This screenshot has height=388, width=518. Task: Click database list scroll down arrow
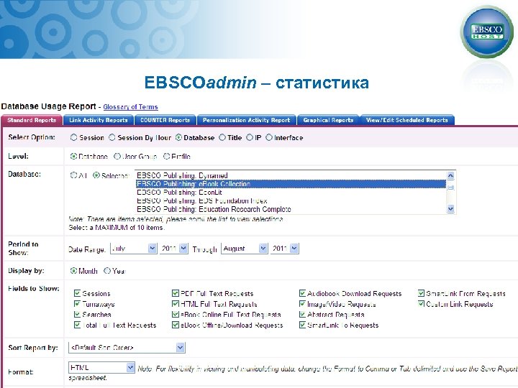(x=450, y=209)
